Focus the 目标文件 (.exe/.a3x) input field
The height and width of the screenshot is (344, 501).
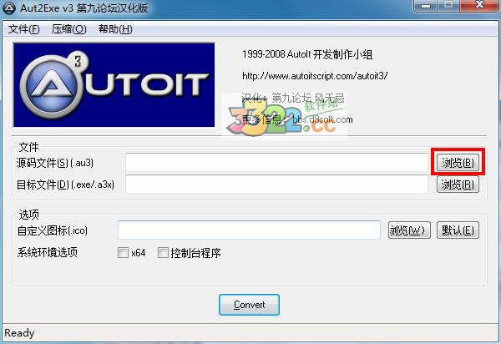pos(276,185)
